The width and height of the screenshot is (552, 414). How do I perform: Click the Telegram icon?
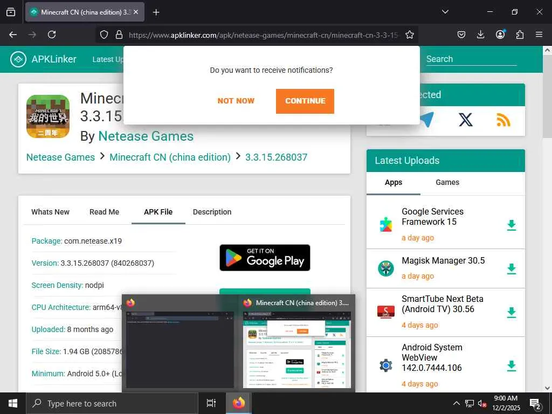coord(426,120)
